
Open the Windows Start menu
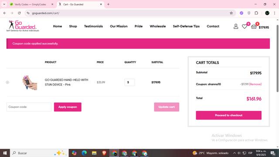pos(5,153)
